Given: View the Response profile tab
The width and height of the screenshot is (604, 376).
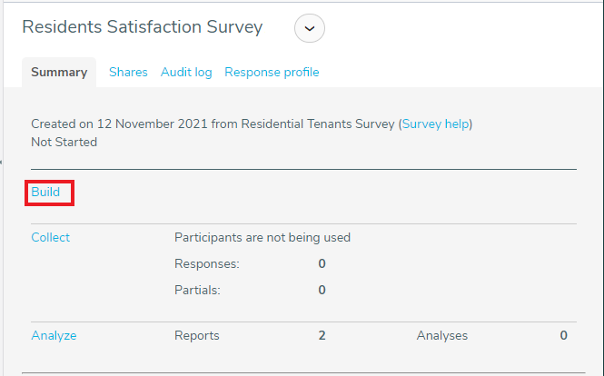Looking at the screenshot, I should [x=272, y=72].
